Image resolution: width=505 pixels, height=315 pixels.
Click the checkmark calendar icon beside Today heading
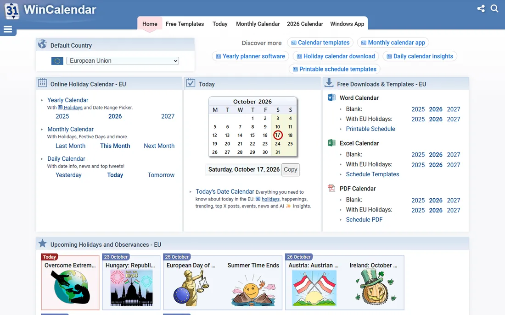(x=191, y=83)
